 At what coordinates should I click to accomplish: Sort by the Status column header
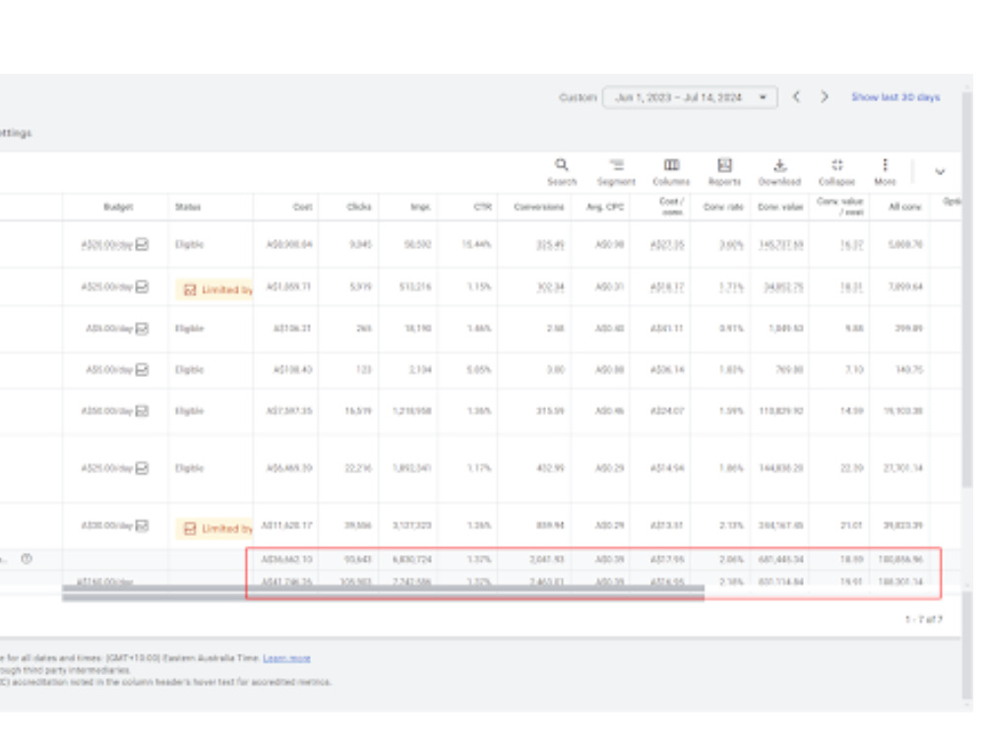click(188, 207)
